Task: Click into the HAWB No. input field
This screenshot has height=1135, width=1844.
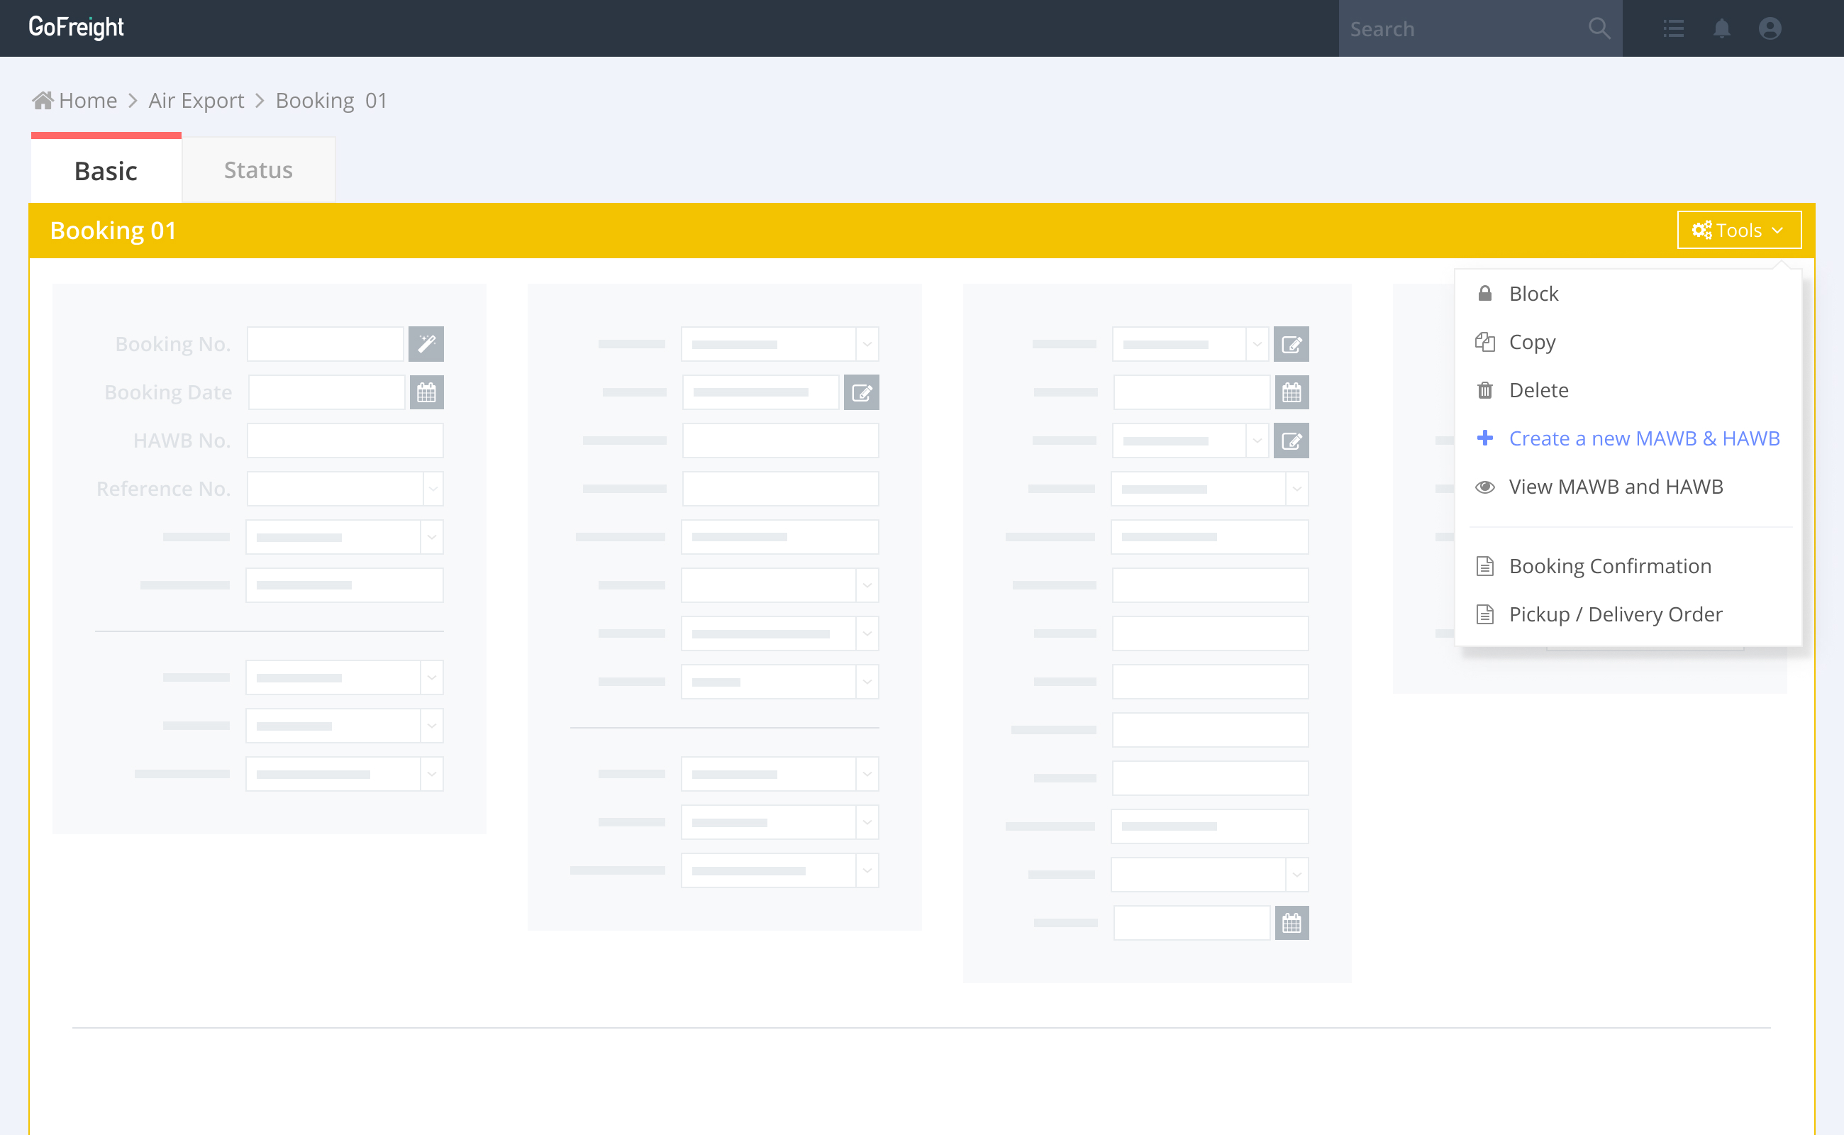Action: click(345, 441)
